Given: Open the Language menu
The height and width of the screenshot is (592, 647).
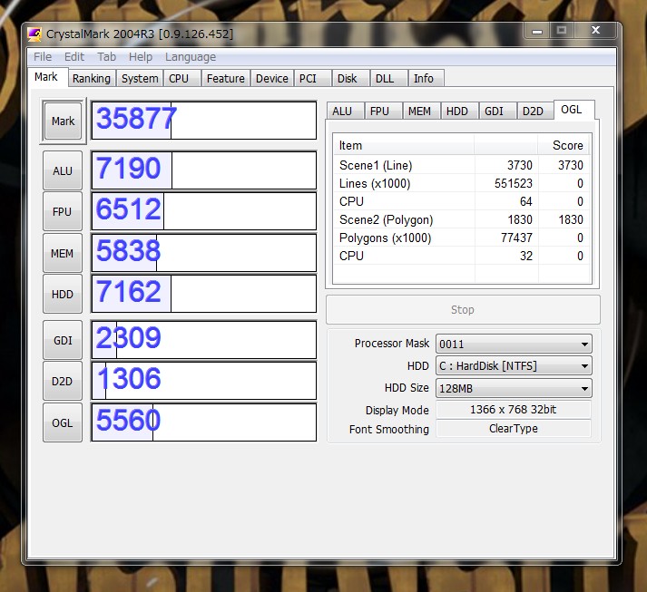Looking at the screenshot, I should click(191, 57).
